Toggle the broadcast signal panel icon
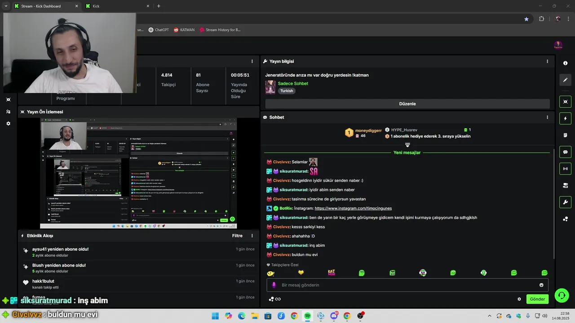575x323 pixels. pos(565,169)
